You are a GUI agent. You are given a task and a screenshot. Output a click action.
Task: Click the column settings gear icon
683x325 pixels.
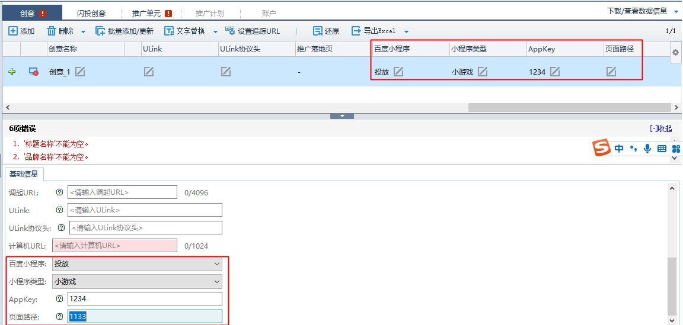[675, 53]
